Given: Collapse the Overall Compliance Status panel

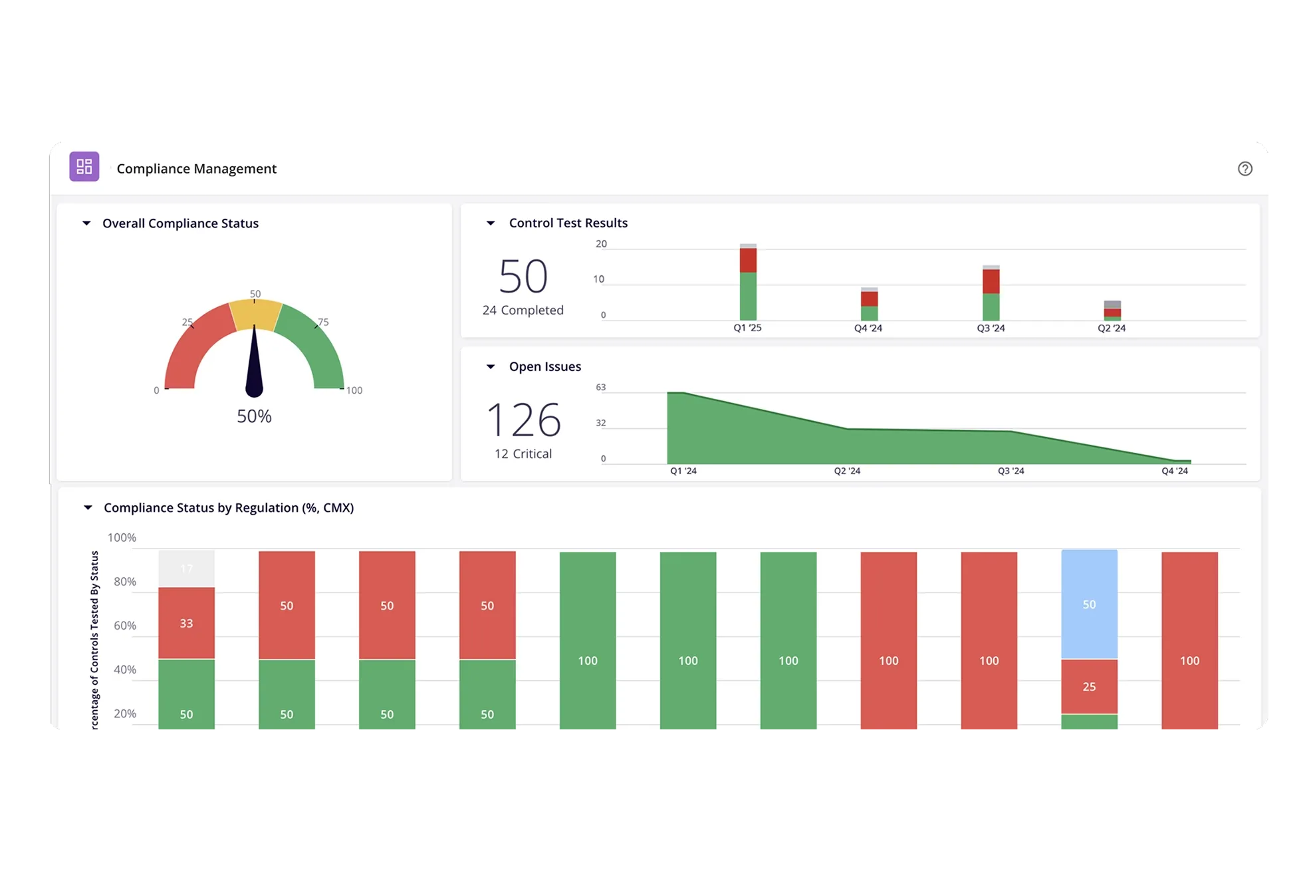Looking at the screenshot, I should tap(86, 223).
